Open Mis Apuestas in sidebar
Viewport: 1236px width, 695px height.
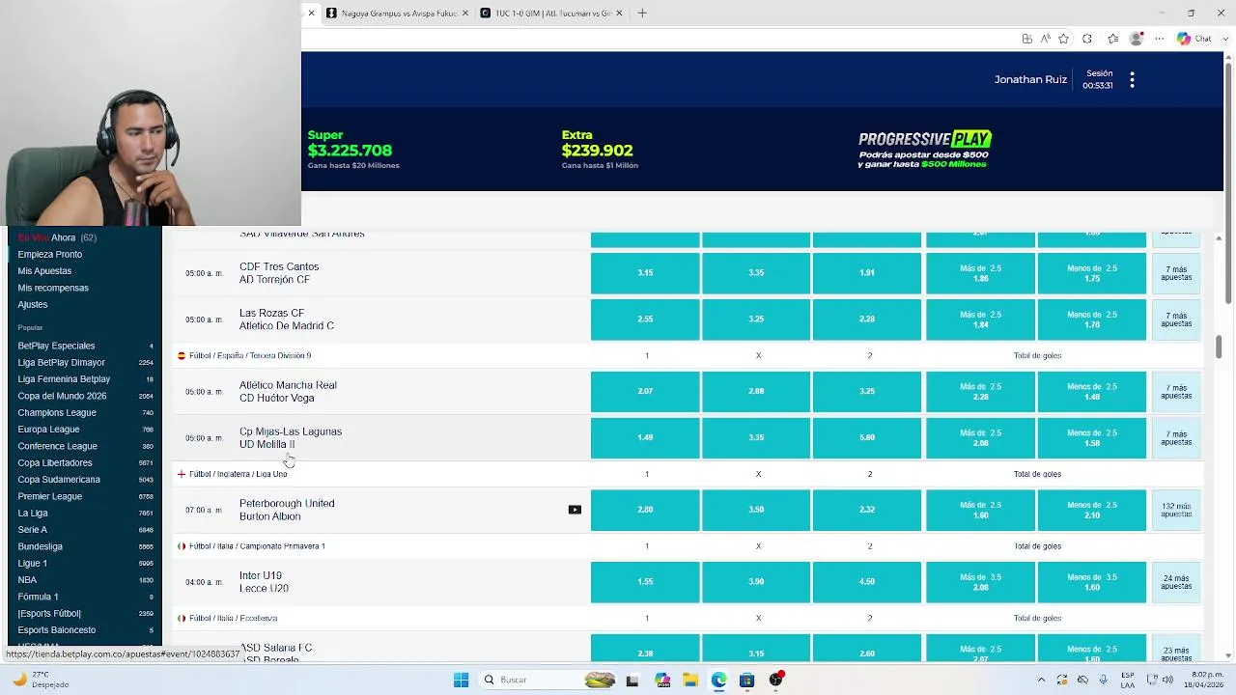coord(44,271)
